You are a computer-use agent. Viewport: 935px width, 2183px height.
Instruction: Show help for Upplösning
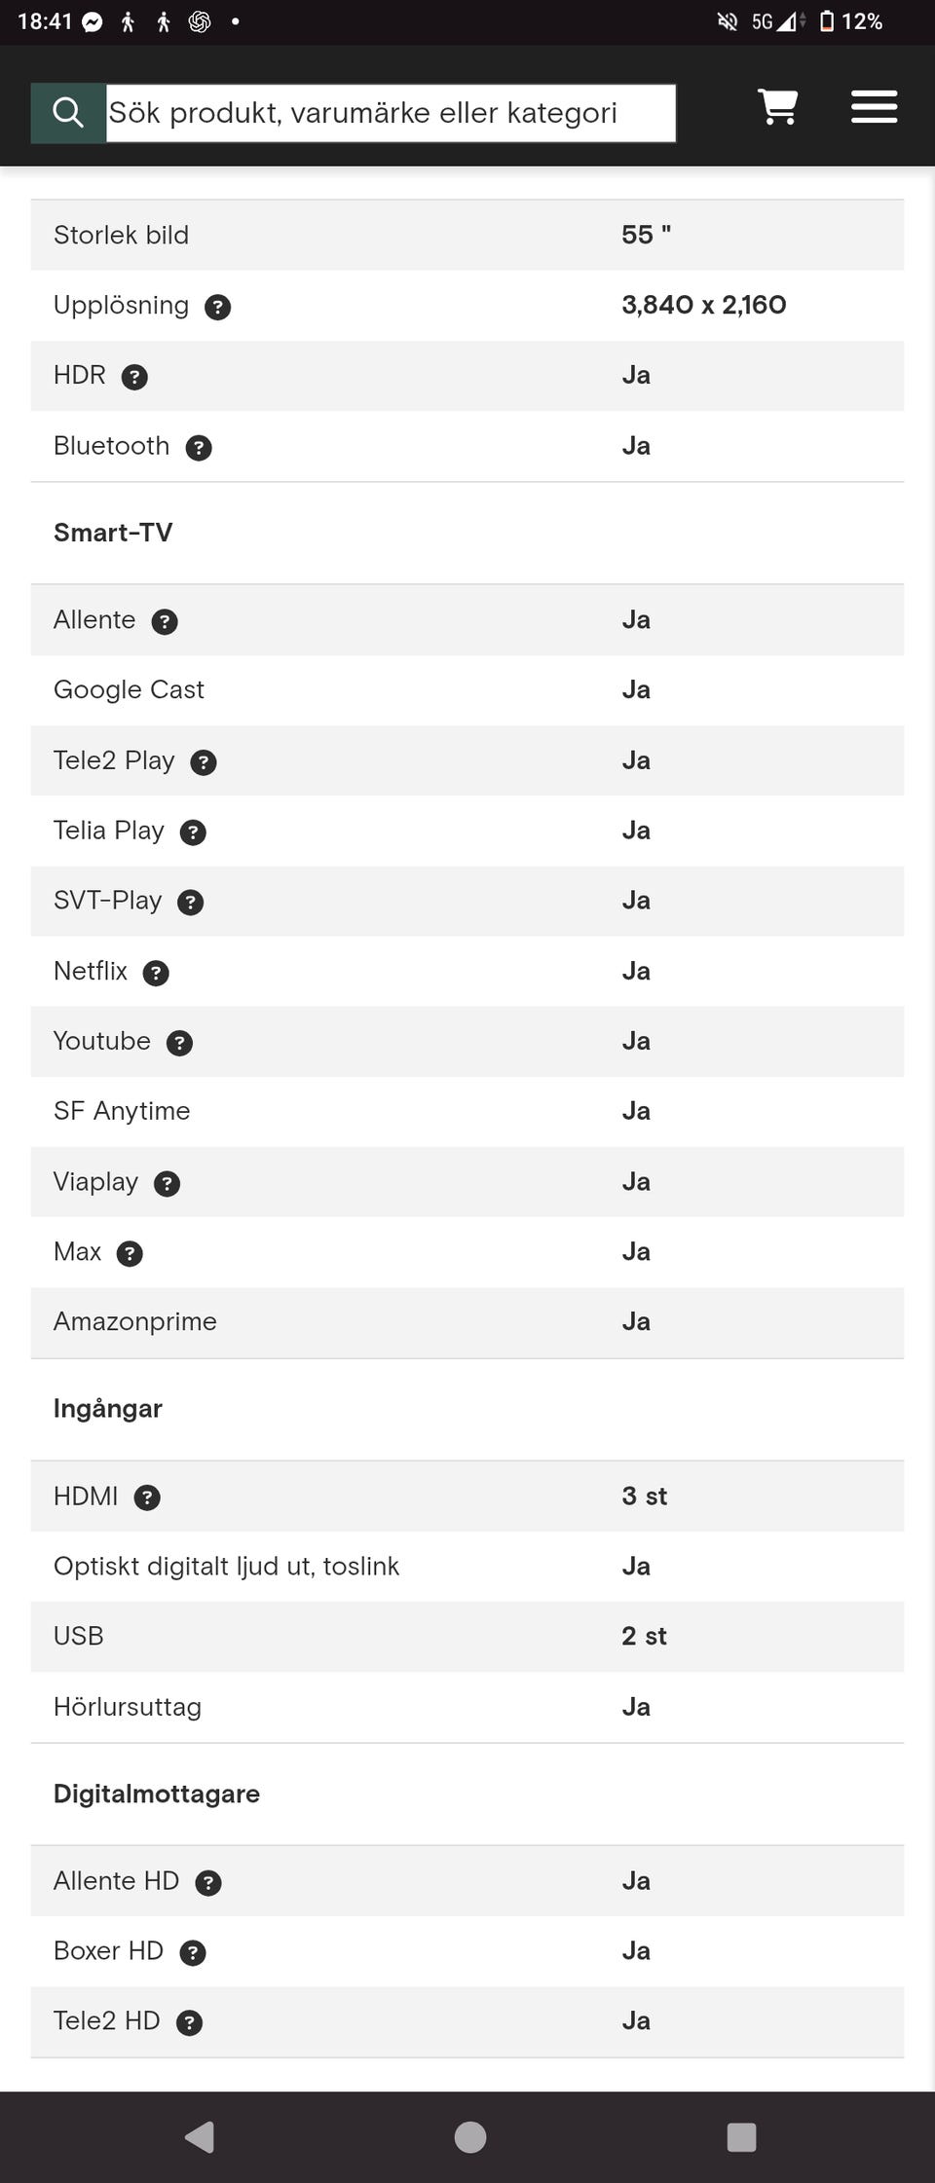click(217, 308)
